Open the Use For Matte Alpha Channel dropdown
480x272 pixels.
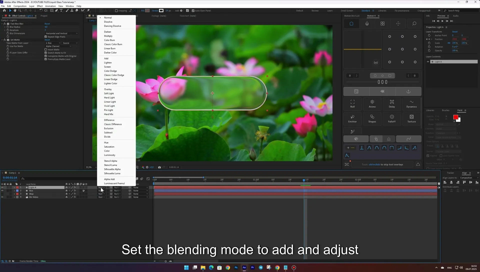[58, 46]
